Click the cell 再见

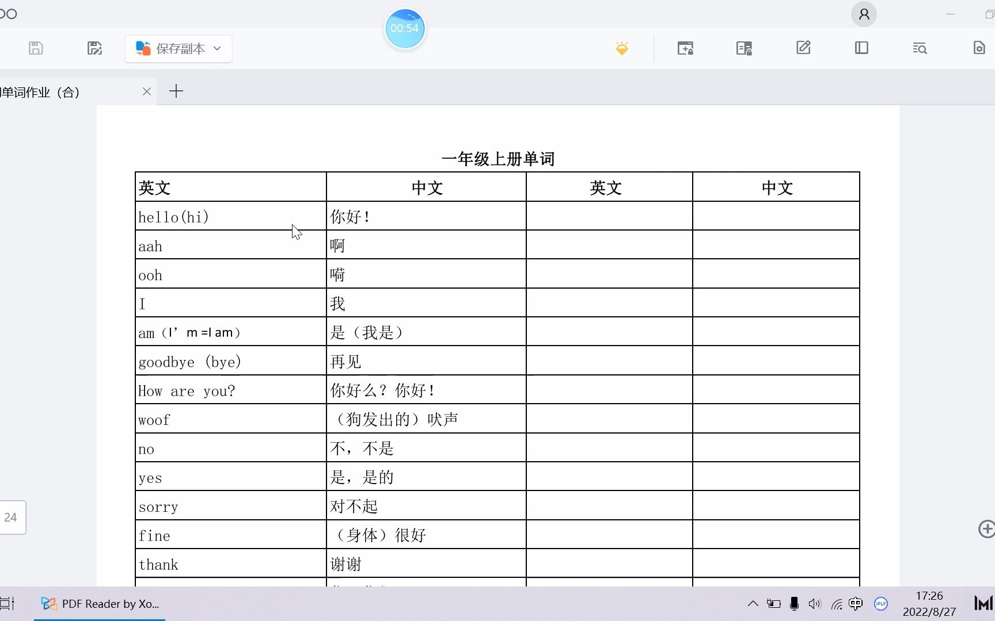[426, 361]
